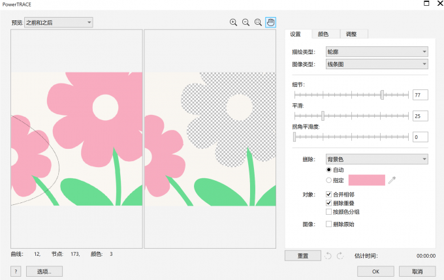Switch to the 颜色 tab

[323, 34]
